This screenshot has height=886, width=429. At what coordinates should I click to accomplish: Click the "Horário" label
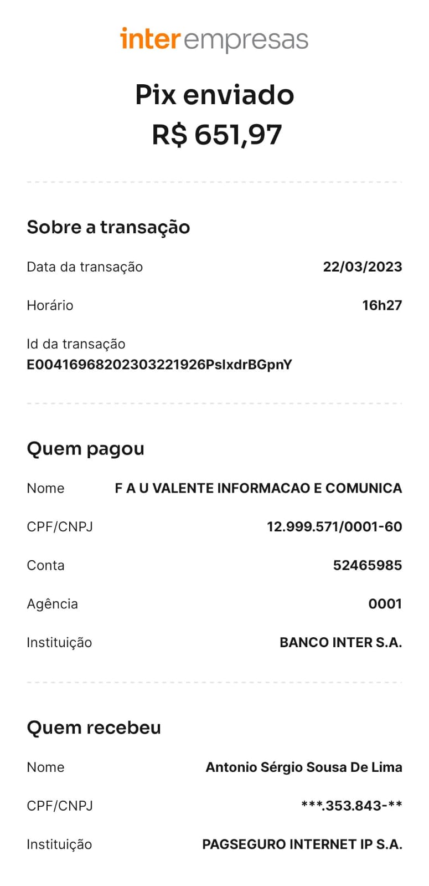[x=50, y=305]
